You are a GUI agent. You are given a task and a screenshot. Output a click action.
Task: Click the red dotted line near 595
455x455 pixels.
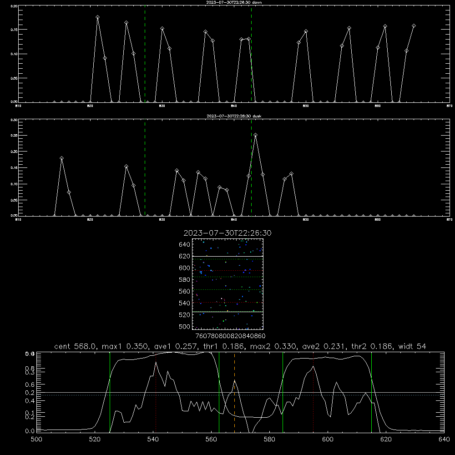313,392
